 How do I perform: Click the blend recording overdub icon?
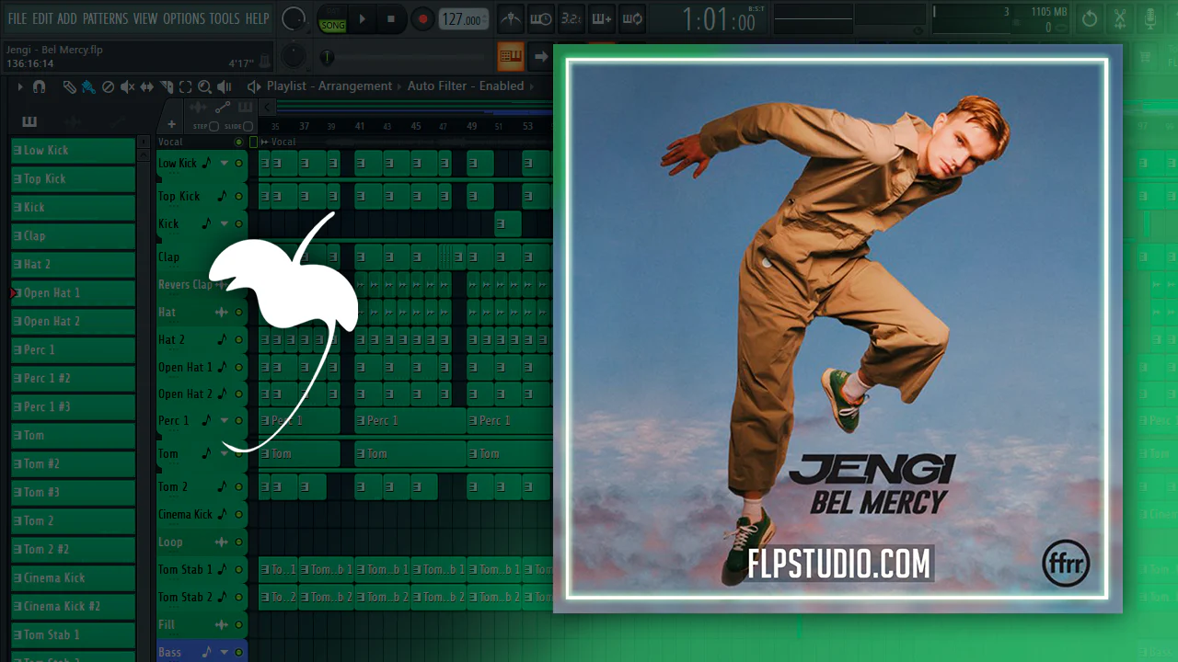(602, 18)
